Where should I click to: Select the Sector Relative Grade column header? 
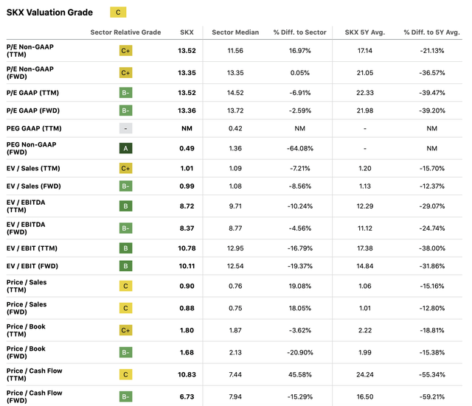[125, 32]
